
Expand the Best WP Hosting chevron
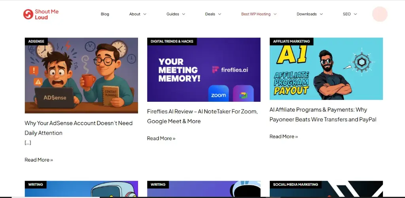tap(275, 14)
